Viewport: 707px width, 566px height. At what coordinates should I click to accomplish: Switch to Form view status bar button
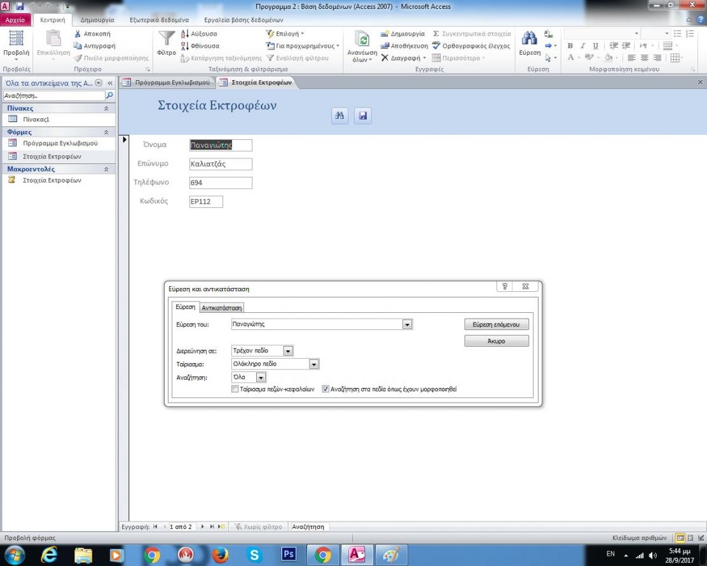point(680,537)
